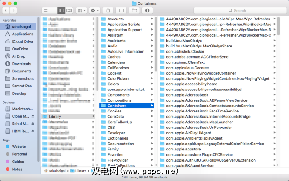
Task: Expand the ColorPickers folder arrow
Action: (x=152, y=78)
